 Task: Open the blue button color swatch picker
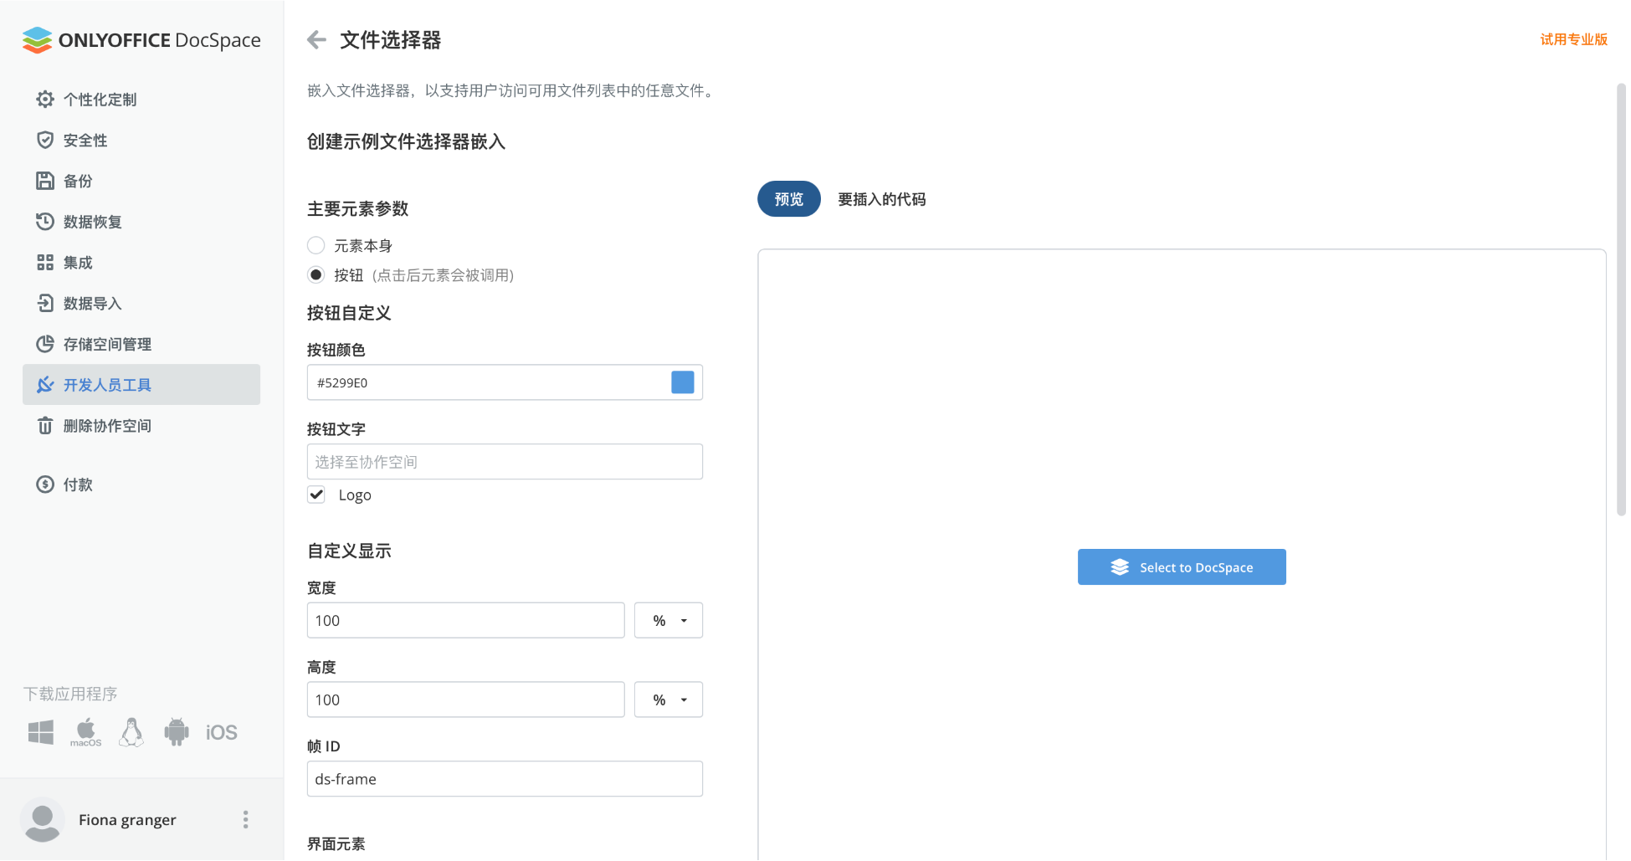683,382
